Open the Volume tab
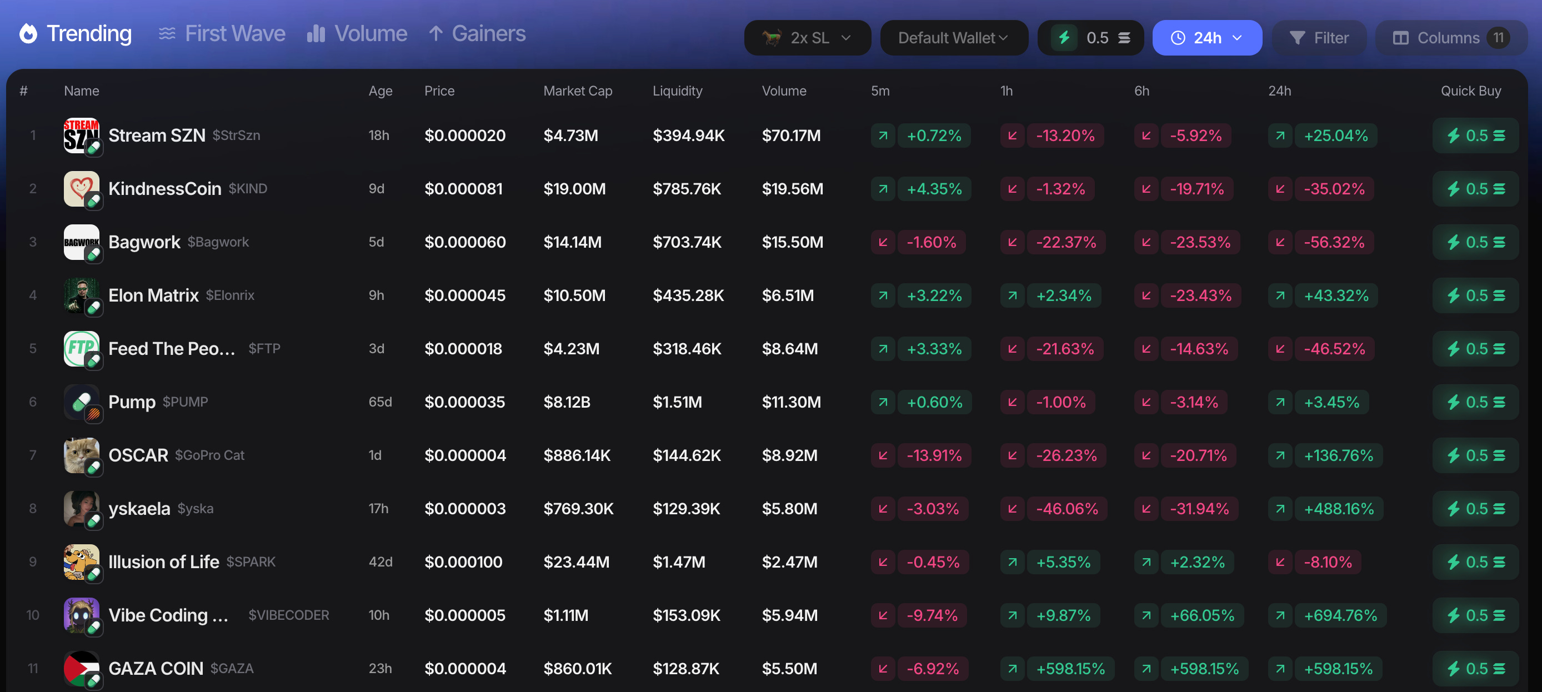Screen dimensions: 1542x692 [x=357, y=33]
